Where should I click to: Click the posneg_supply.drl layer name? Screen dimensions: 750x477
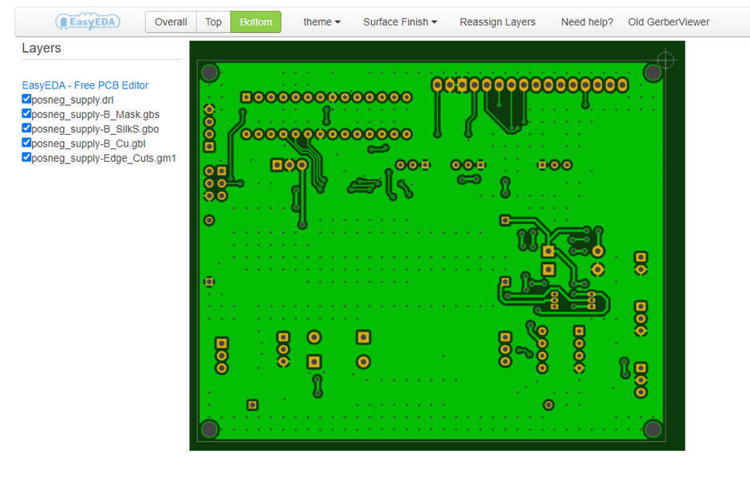click(x=73, y=100)
